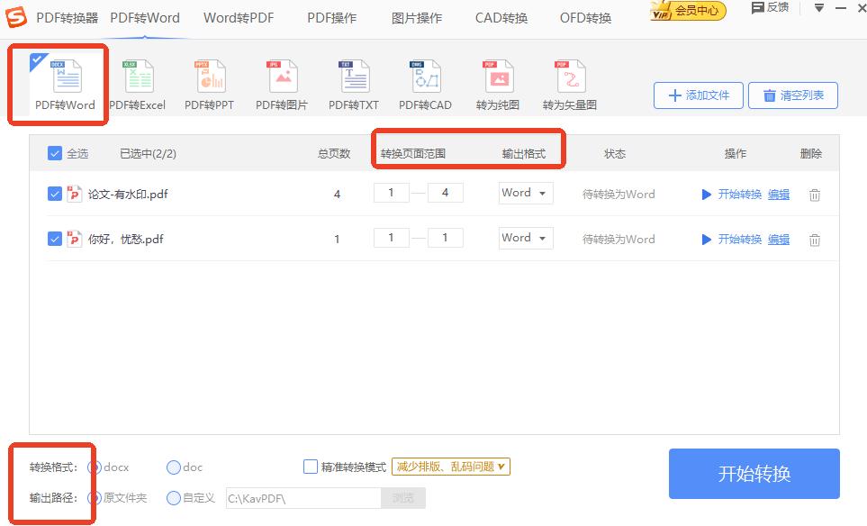This screenshot has height=526, width=867.
Task: Click the end page field of 论文-有水印.pdf
Action: click(446, 193)
